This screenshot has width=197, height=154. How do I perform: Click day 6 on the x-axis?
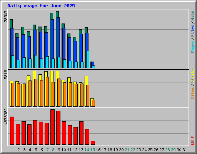pos(42,150)
